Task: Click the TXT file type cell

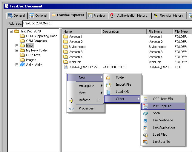Action: (x=178, y=67)
